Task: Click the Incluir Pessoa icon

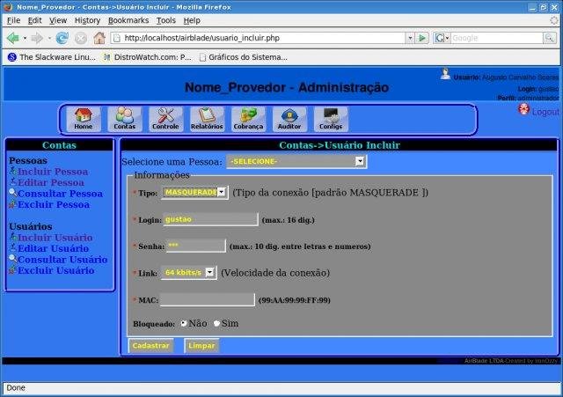Action: [x=13, y=171]
